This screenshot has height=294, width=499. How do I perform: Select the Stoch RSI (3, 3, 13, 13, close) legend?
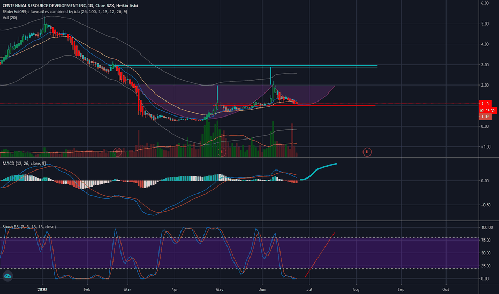(29, 227)
